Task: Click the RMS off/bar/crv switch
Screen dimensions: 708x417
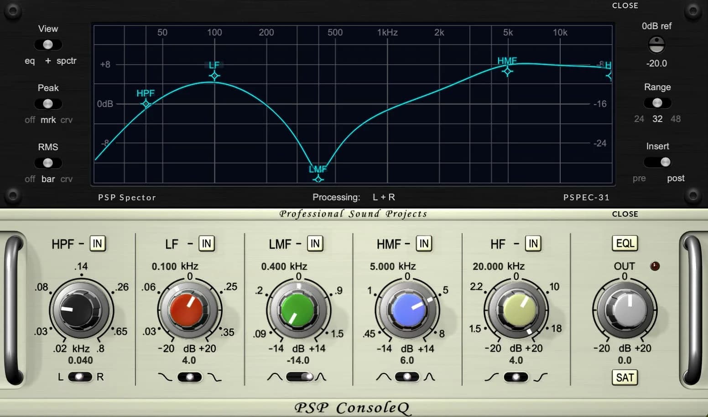Action: [x=48, y=163]
